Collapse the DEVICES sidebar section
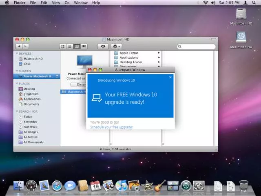The width and height of the screenshot is (261, 196). 17,53
